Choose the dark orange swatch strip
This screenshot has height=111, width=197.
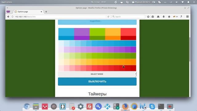(113, 38)
